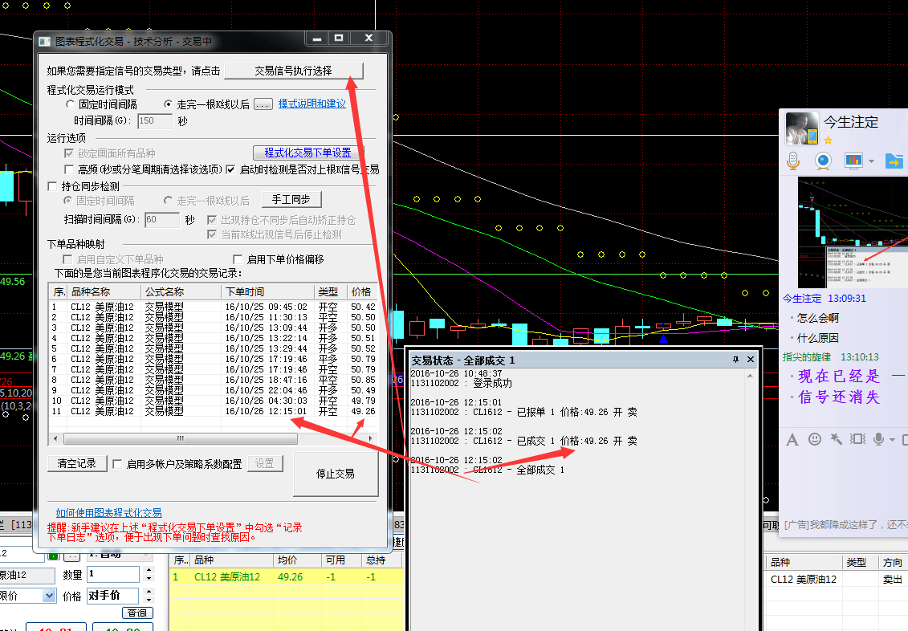908x631 pixels.
Task: Increase the 价格 value with the up arrow
Action: pyautogui.click(x=149, y=592)
